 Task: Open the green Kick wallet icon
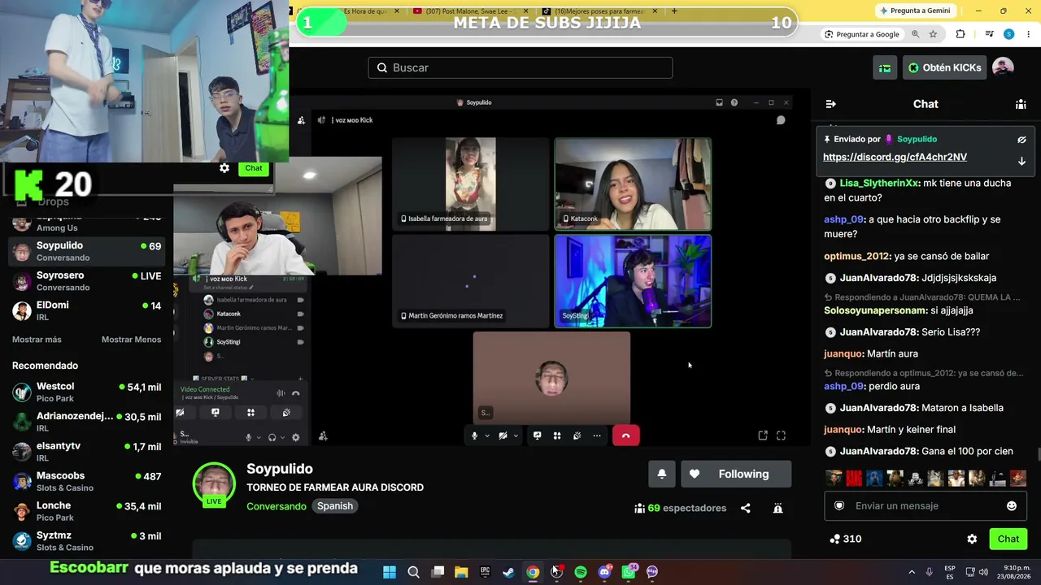885,67
